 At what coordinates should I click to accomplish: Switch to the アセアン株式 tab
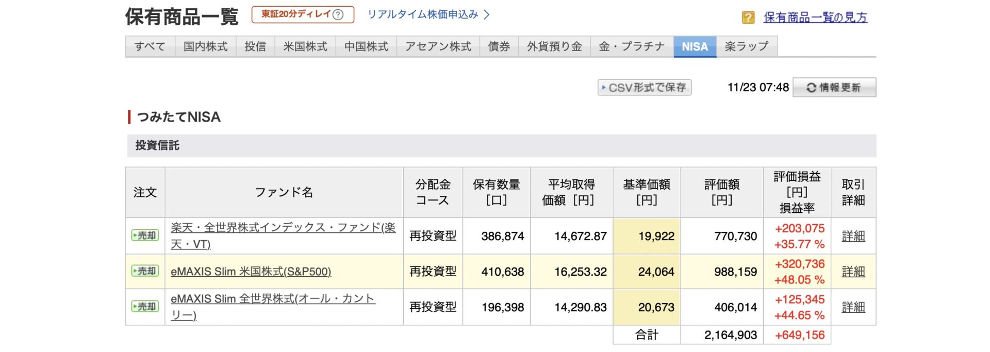click(x=438, y=46)
